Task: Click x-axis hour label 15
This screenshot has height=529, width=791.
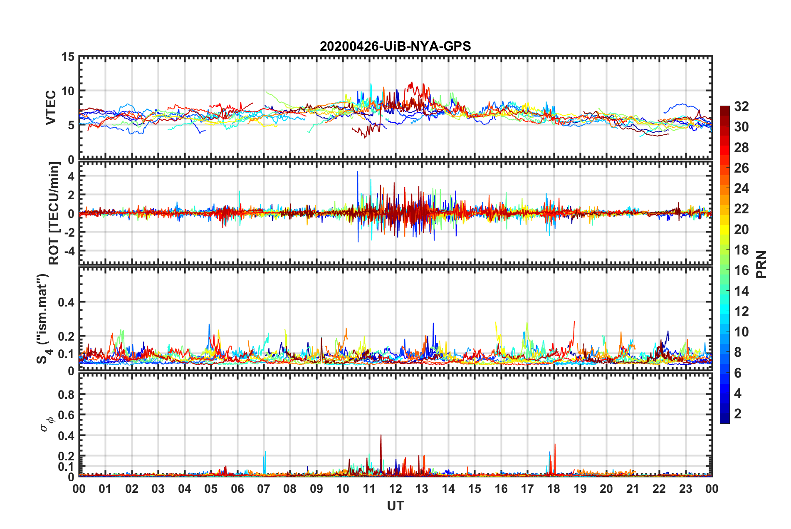Action: pos(475,489)
